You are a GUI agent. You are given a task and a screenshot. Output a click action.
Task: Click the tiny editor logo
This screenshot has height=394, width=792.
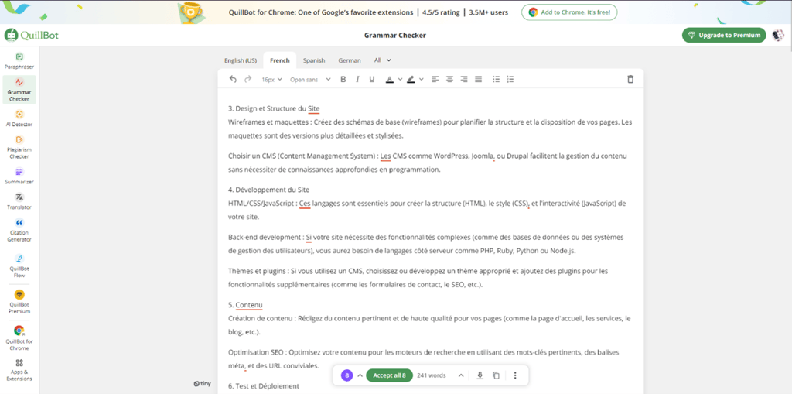coord(202,384)
